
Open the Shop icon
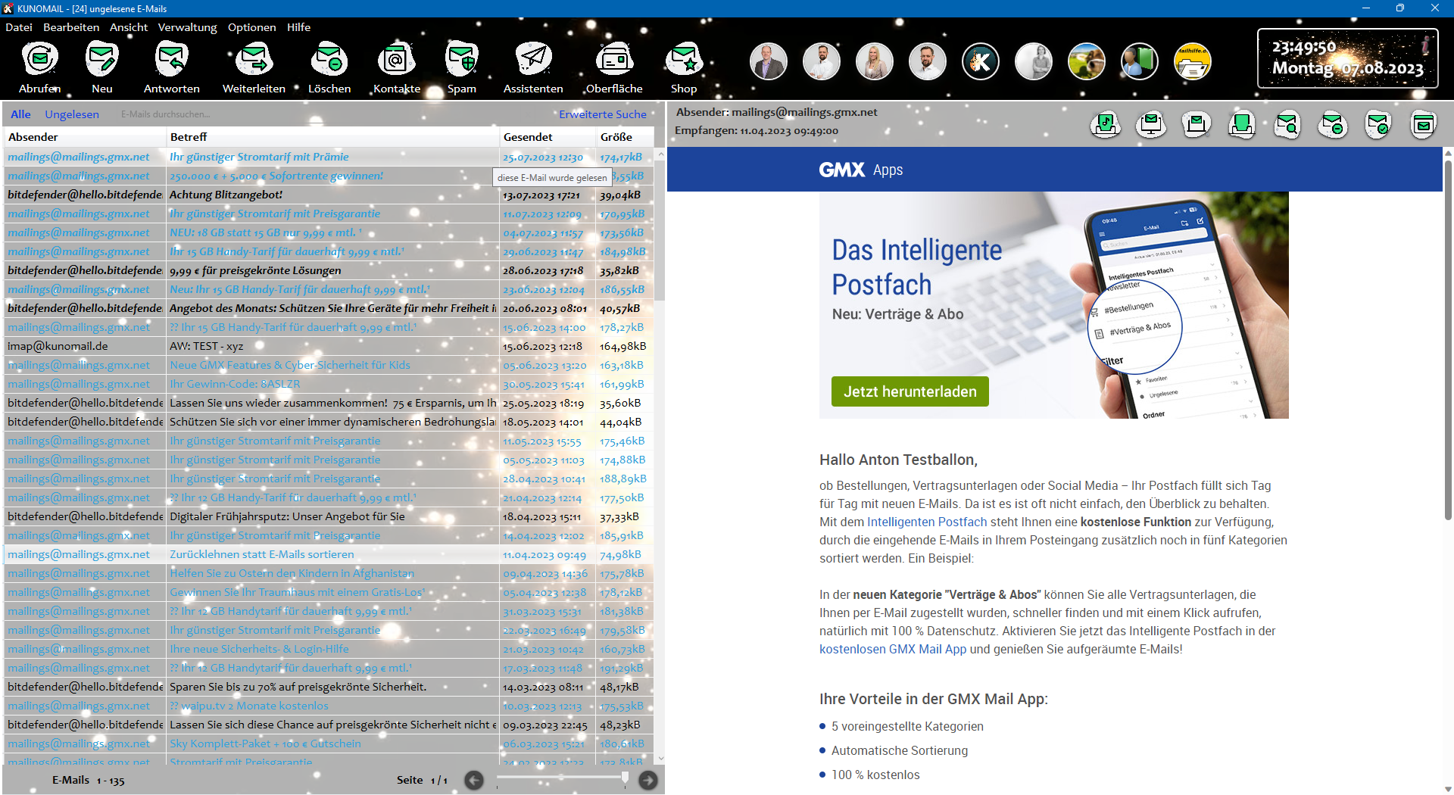[x=684, y=59]
